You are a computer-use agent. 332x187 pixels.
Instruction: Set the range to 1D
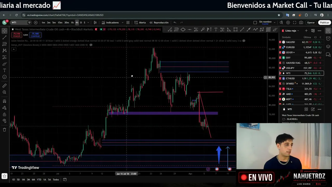click(x=13, y=179)
